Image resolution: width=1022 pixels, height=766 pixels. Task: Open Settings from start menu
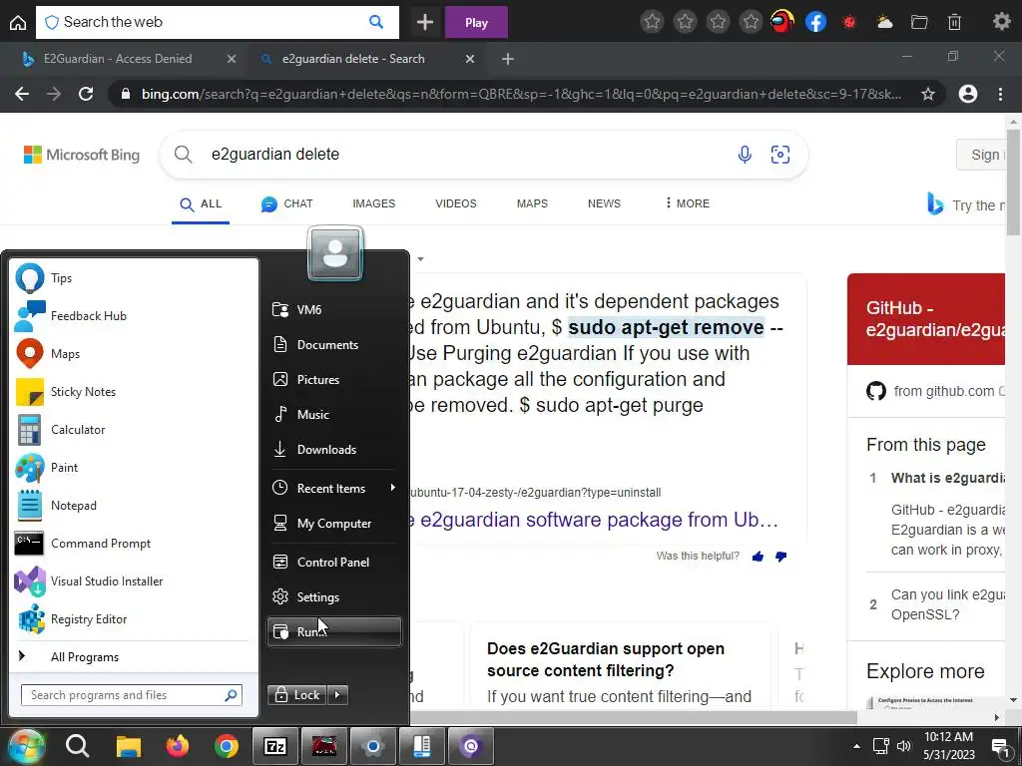pos(333,596)
